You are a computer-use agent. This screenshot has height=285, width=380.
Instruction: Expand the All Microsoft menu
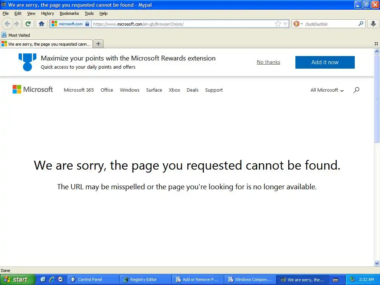(x=327, y=90)
